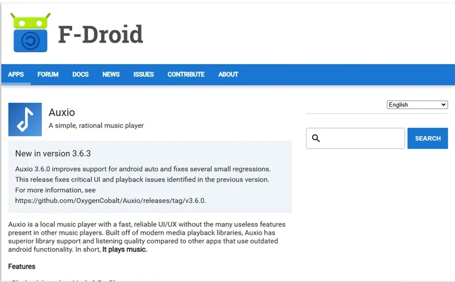The width and height of the screenshot is (455, 282).
Task: Open the About navigation item
Action: pyautogui.click(x=229, y=74)
